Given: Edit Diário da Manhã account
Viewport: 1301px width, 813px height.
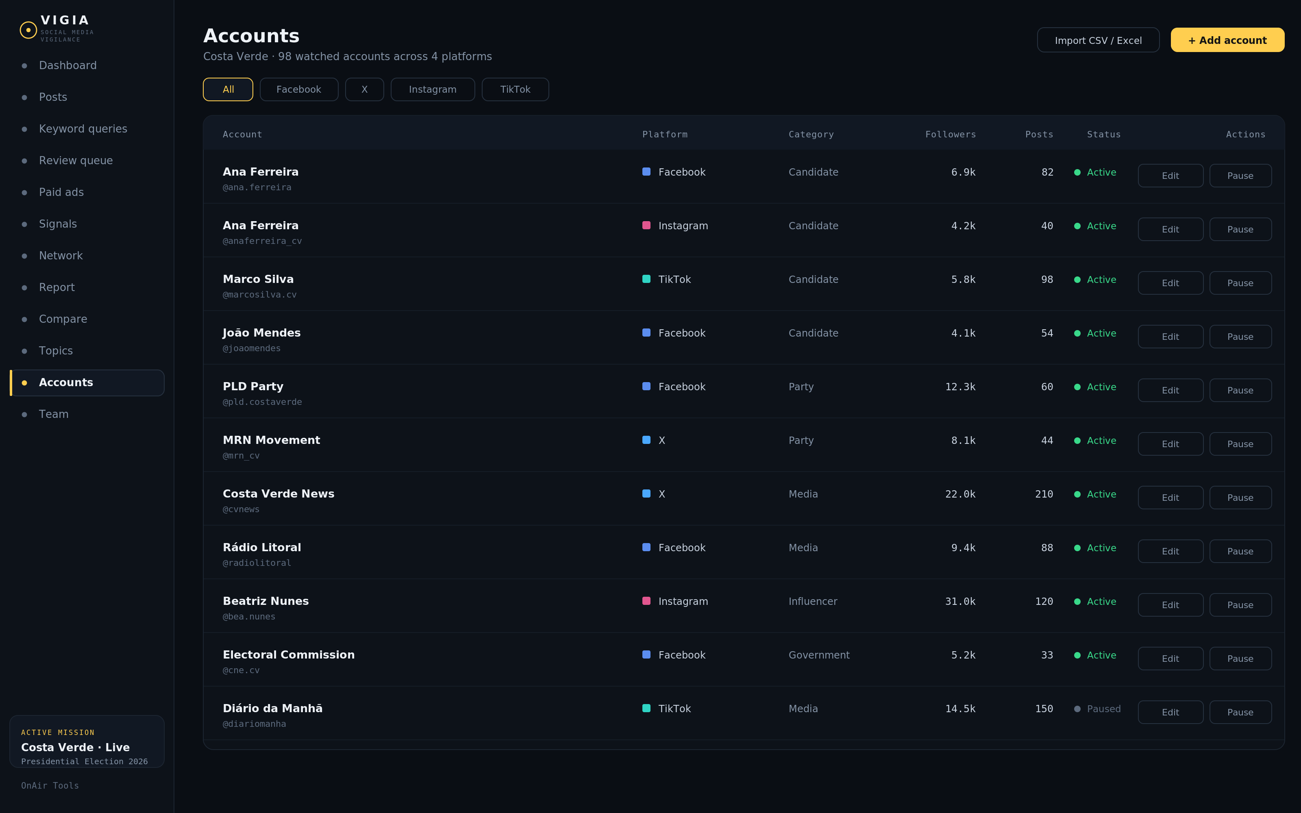Looking at the screenshot, I should pos(1170,713).
